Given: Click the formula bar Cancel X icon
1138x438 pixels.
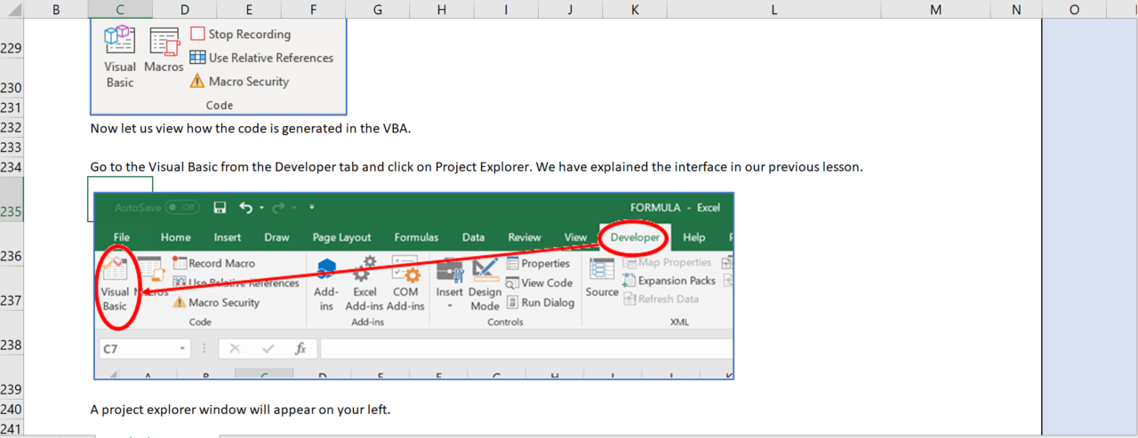Looking at the screenshot, I should coord(236,349).
